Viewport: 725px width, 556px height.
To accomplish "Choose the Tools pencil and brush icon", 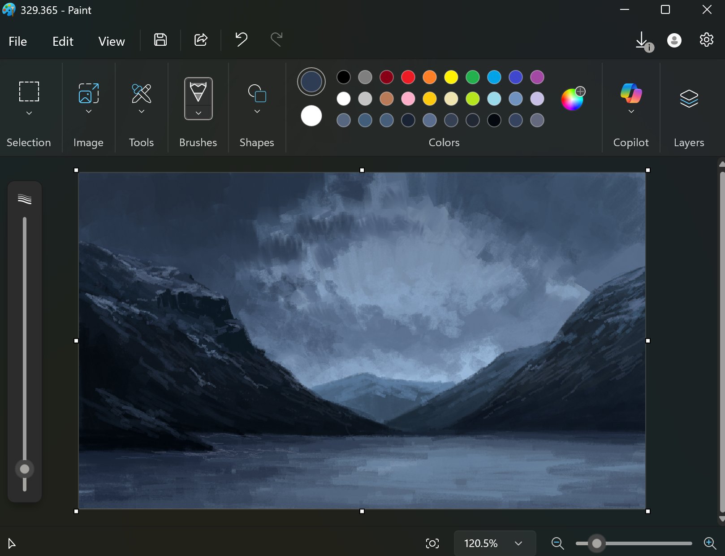I will click(x=142, y=93).
